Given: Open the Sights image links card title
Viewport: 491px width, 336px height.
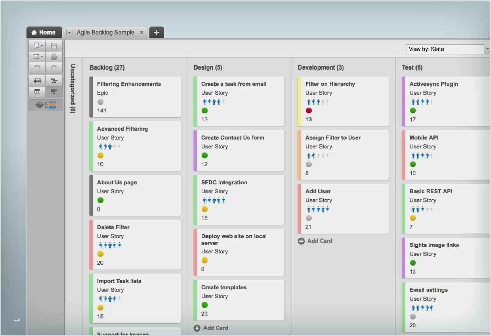Looking at the screenshot, I should (434, 245).
